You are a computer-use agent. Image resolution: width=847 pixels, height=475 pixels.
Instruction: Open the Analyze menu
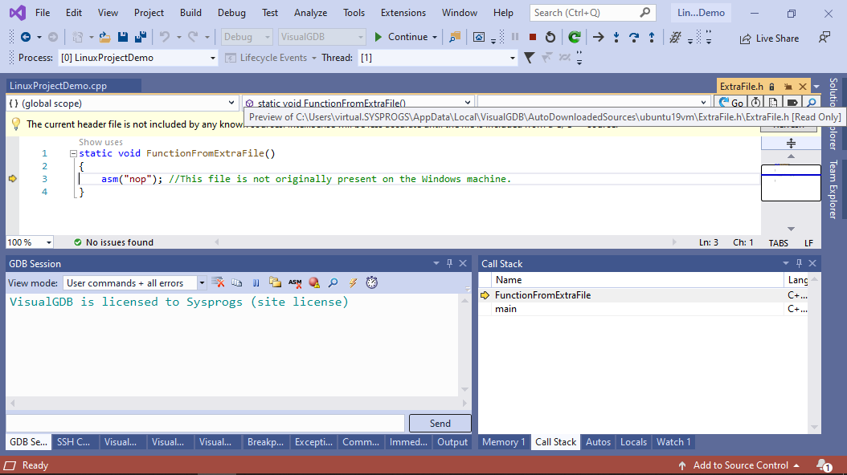pos(310,12)
